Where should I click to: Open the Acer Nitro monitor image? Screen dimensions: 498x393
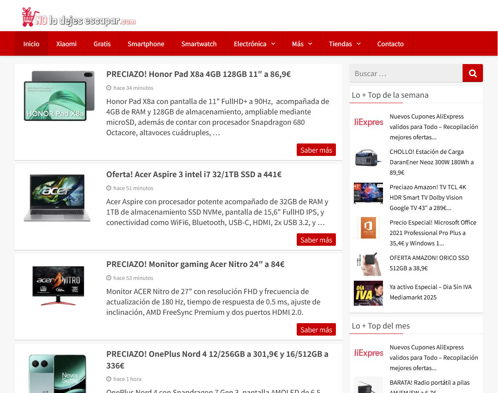(x=59, y=285)
